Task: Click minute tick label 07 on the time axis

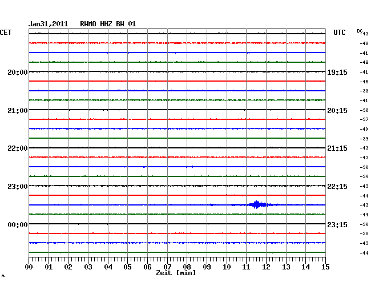Action: coord(167,267)
